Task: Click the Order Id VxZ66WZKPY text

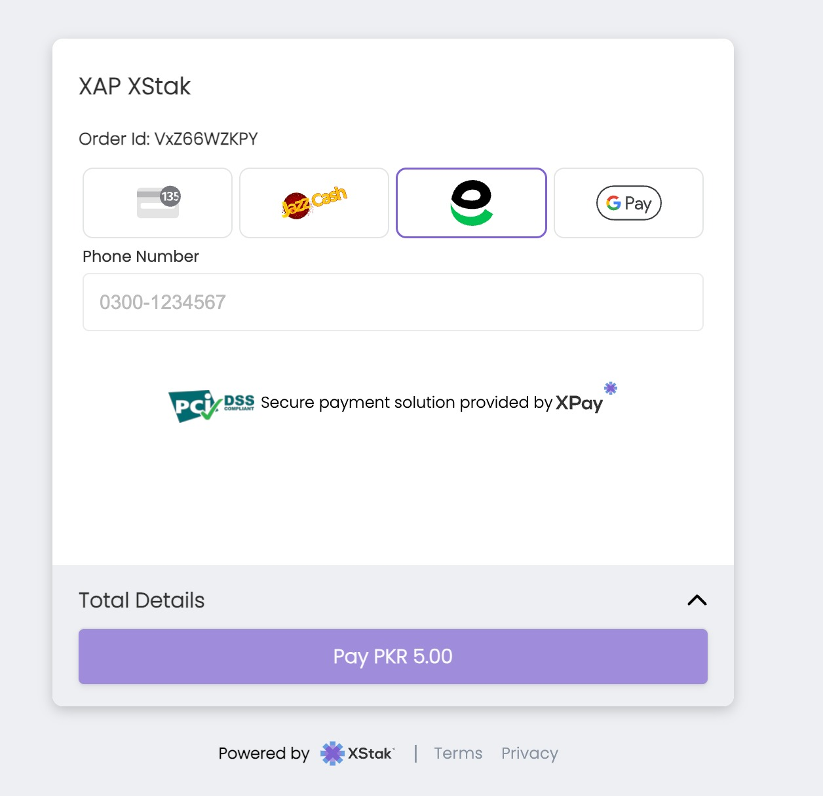Action: tap(168, 139)
